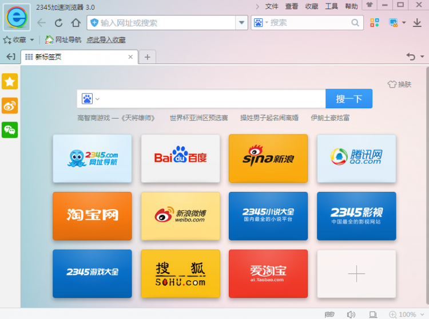The height and width of the screenshot is (319, 429).
Task: Open the 世界杯亚洲区预选赛 link
Action: 199,118
